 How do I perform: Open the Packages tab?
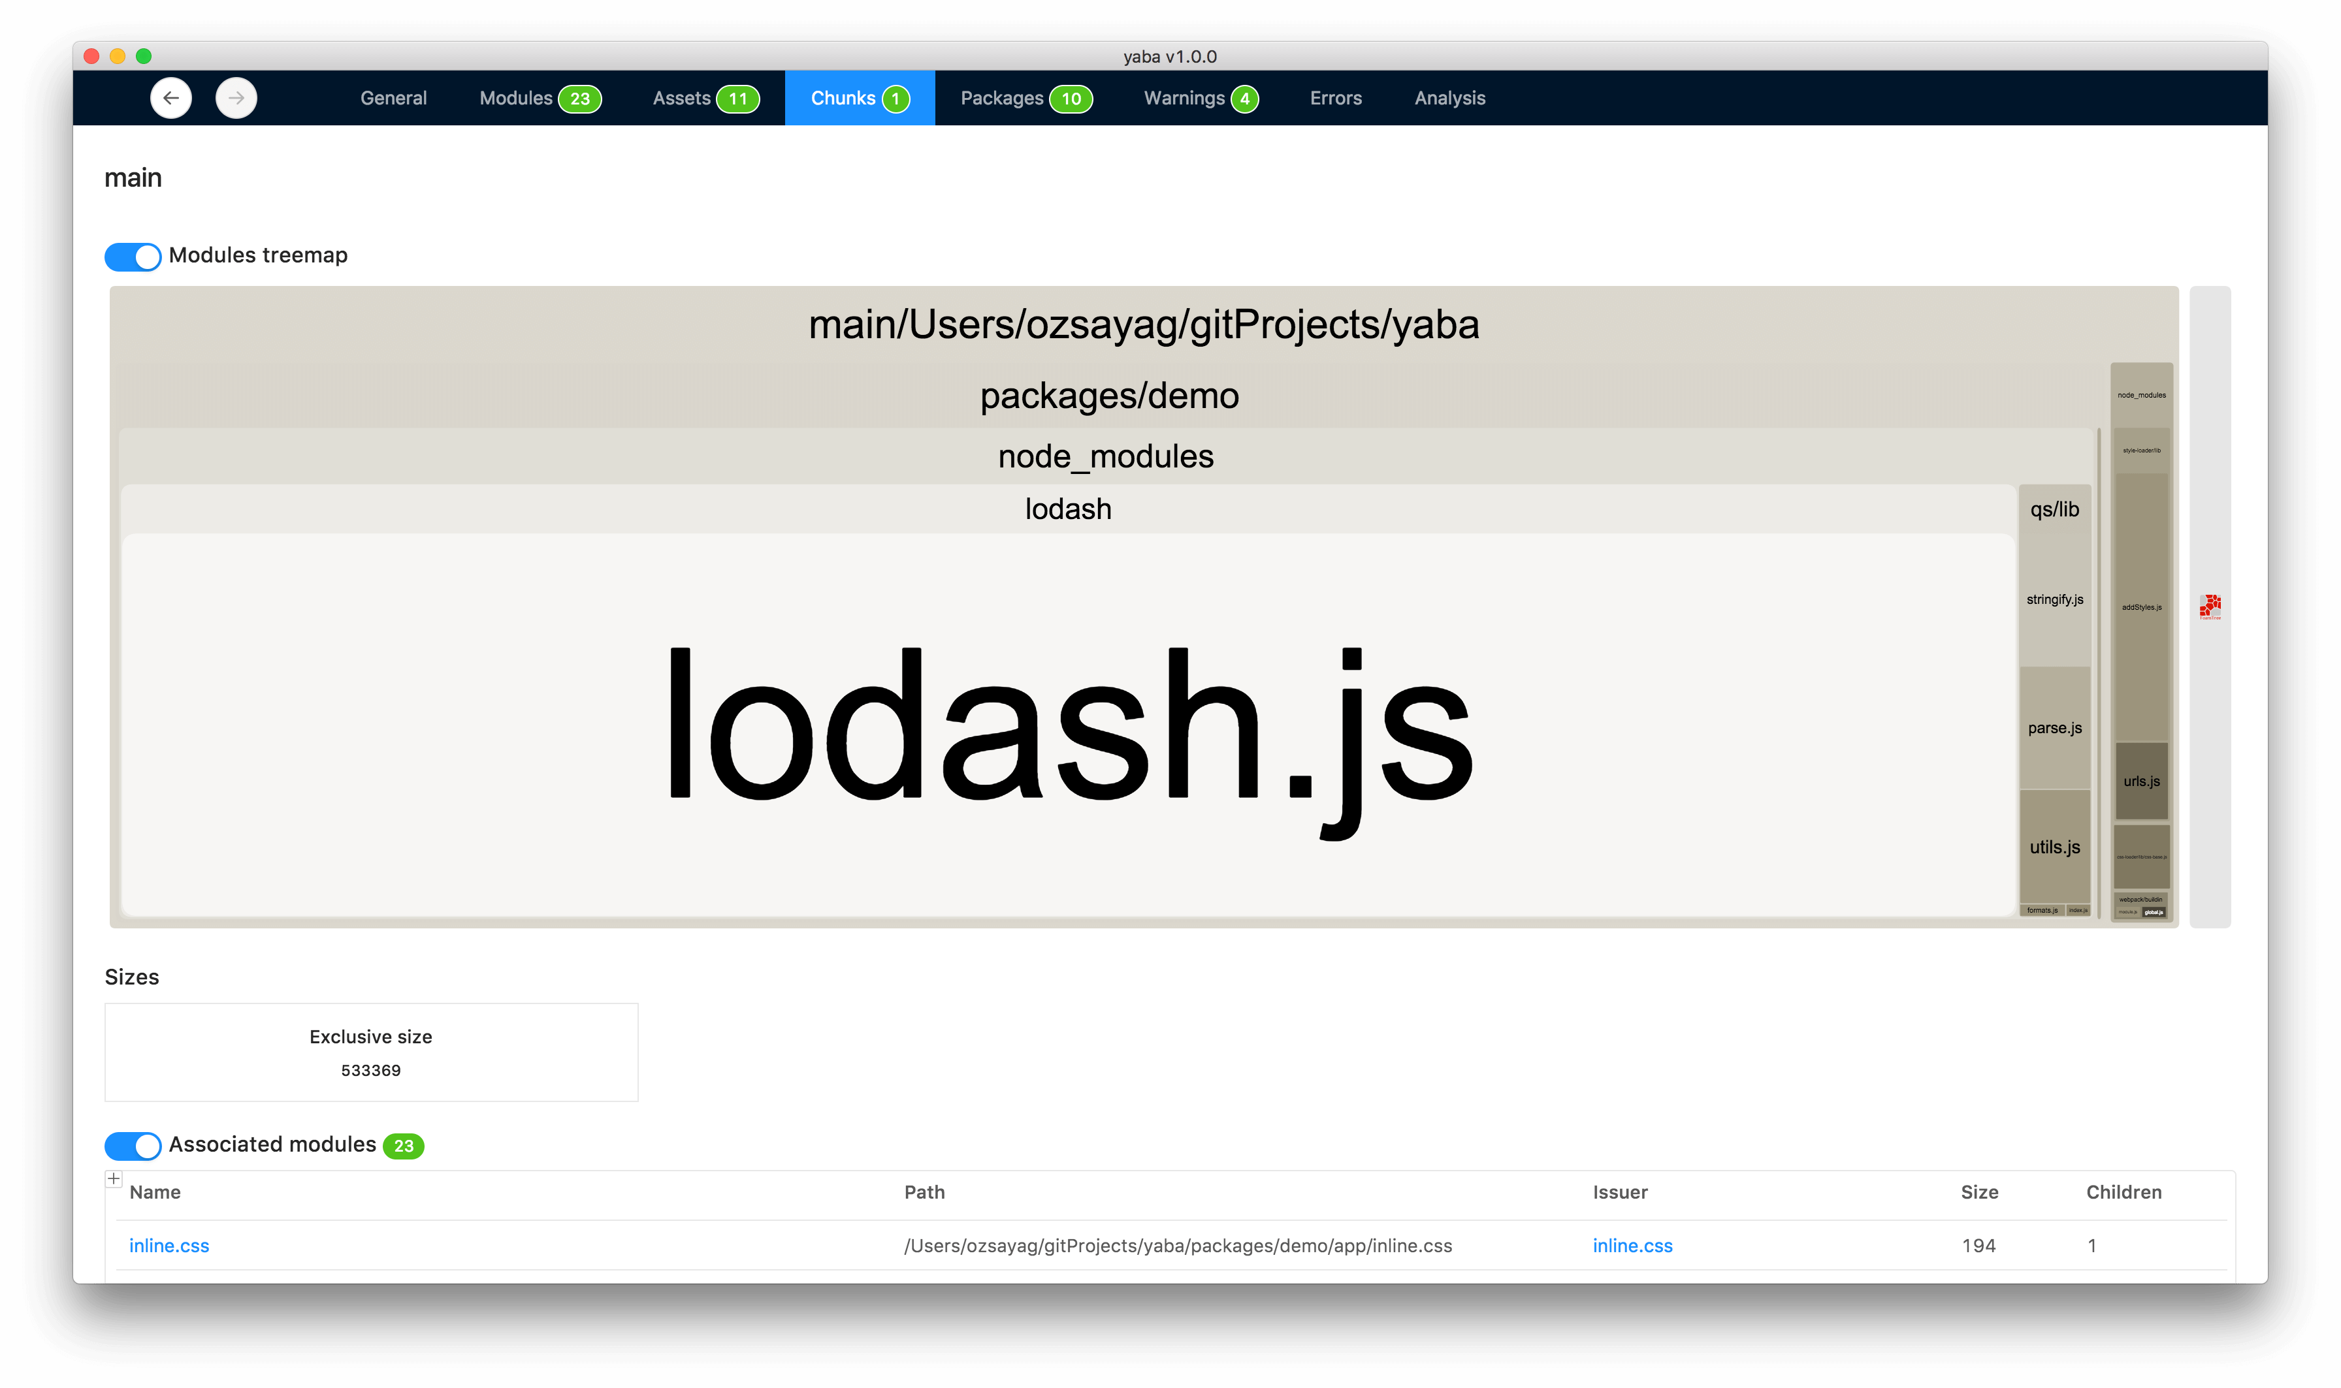coord(1026,98)
